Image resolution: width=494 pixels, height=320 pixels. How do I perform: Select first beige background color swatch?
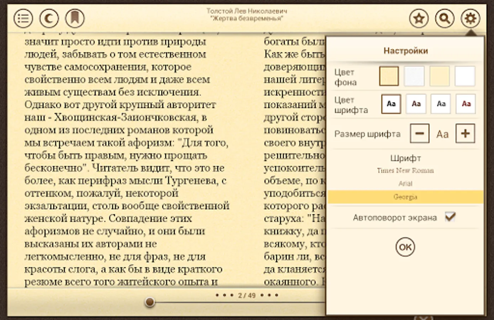[389, 76]
